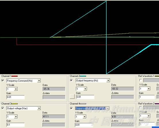This screenshot has height=128, width=159.
Task: Enable the Ref Waveform 1 checkbox
Action: [x=141, y=80]
